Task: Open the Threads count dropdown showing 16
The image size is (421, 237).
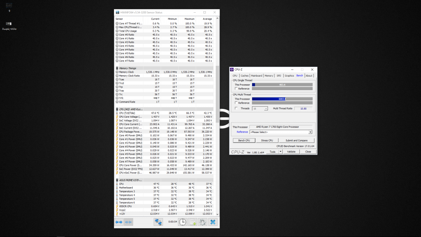Action: point(260,108)
